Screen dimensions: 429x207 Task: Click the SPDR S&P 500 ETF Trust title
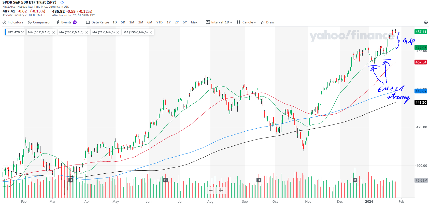(x=29, y=2)
